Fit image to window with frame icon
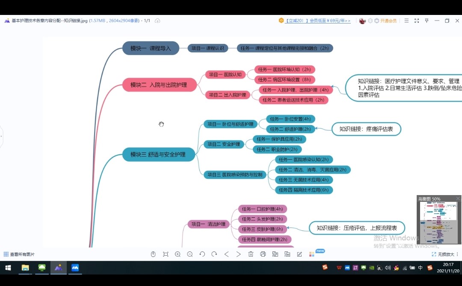Image resolution: width=462 pixels, height=286 pixels. (x=166, y=254)
